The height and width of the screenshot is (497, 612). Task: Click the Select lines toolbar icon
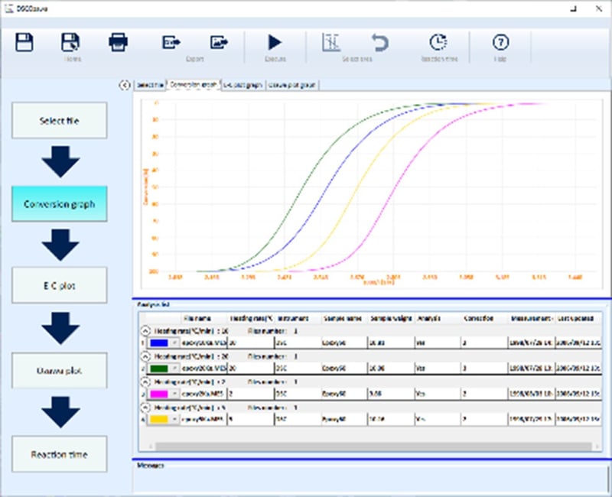click(330, 42)
